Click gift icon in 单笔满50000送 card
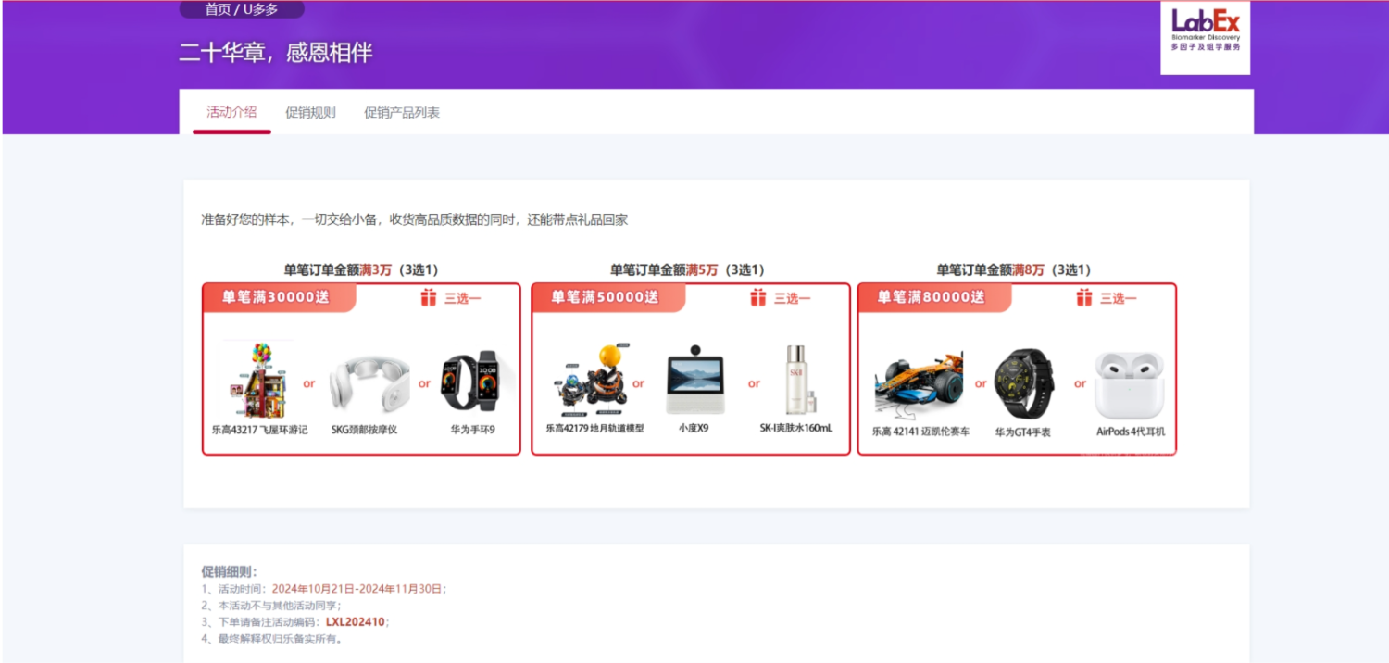This screenshot has width=1389, height=663. pos(757,297)
